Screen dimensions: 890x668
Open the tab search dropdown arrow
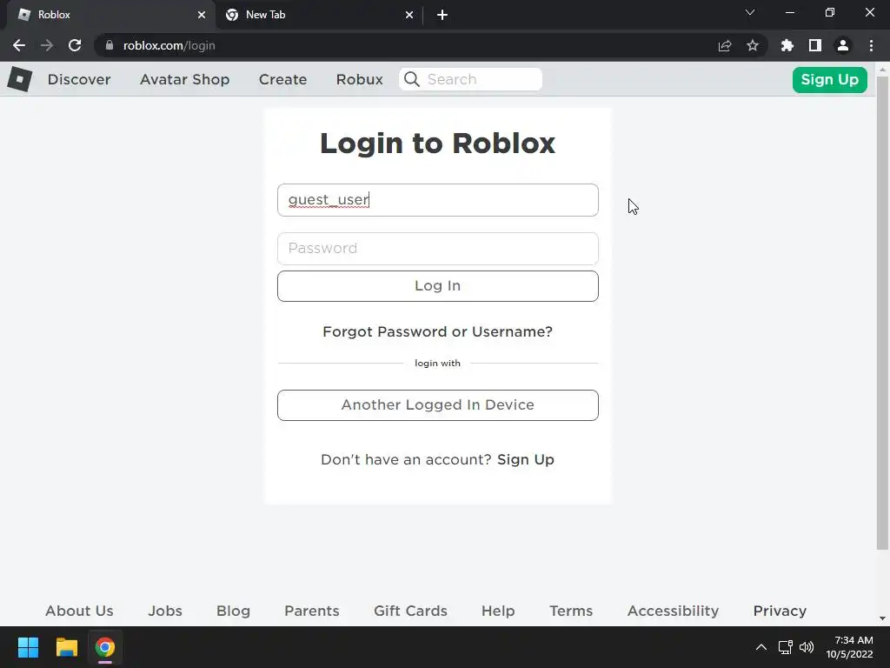pos(750,12)
